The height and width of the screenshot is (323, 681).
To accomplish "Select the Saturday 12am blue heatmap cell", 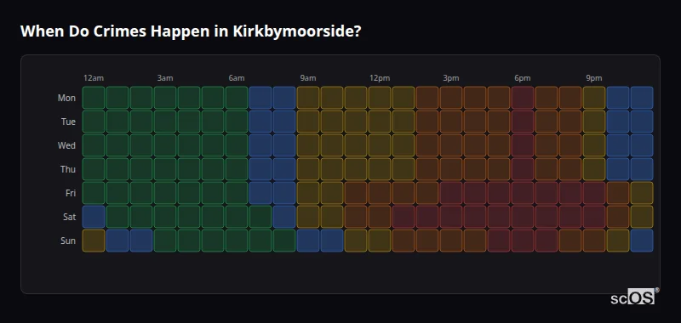I will click(94, 217).
